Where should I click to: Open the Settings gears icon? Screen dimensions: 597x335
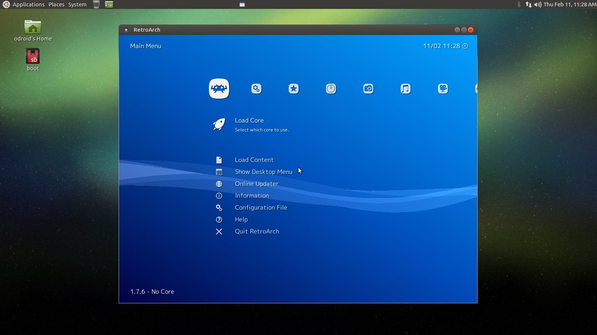(256, 89)
